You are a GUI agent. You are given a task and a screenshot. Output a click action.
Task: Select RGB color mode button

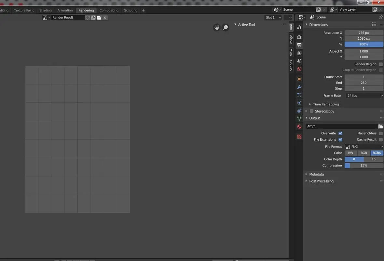pyautogui.click(x=363, y=153)
